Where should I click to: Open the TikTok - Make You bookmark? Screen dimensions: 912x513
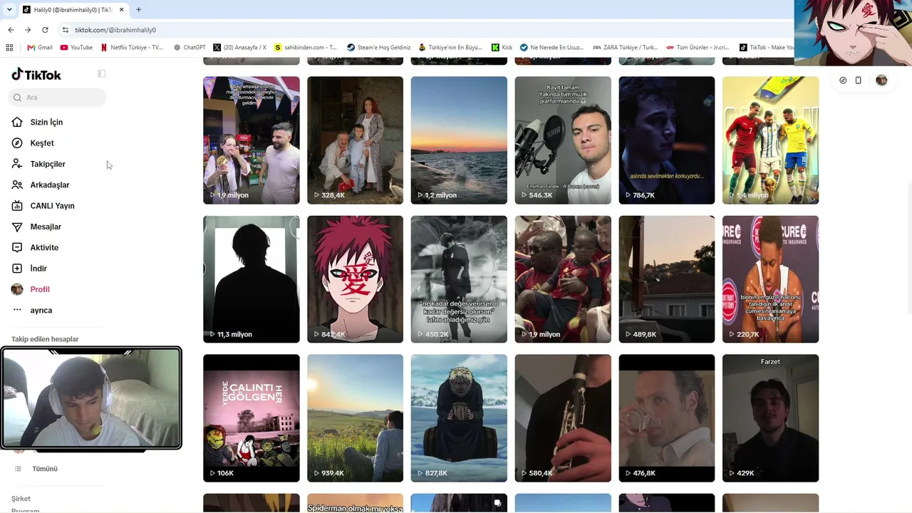[x=767, y=48]
